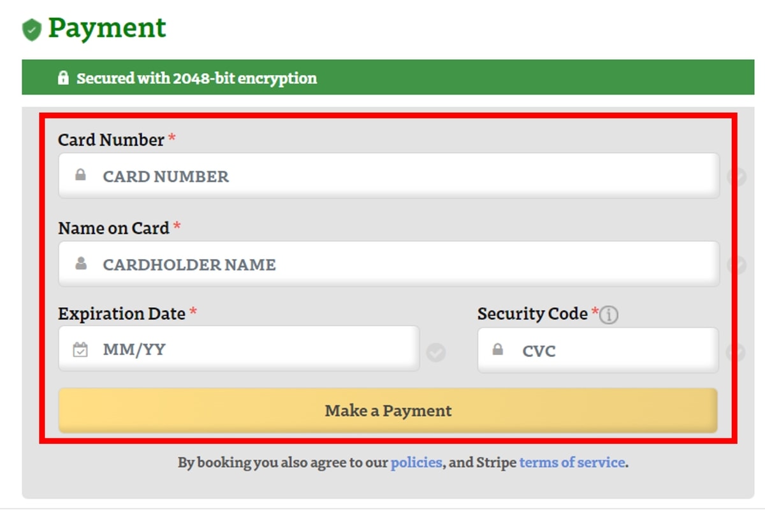Open the Stripe terms of service link

(572, 463)
